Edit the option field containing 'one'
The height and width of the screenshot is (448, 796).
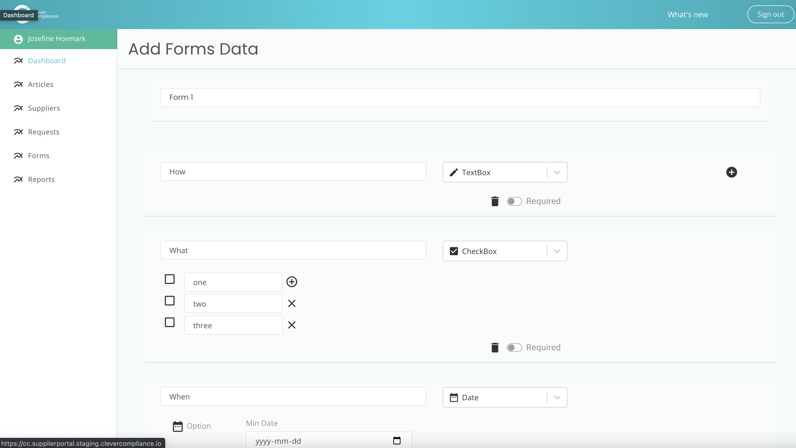click(x=233, y=282)
